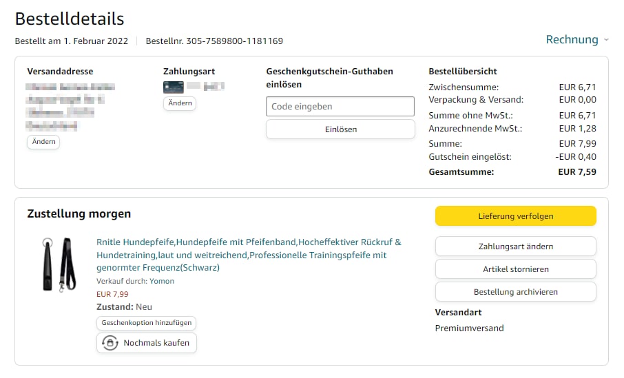Focus the Code eingeben gift card field

[340, 107]
